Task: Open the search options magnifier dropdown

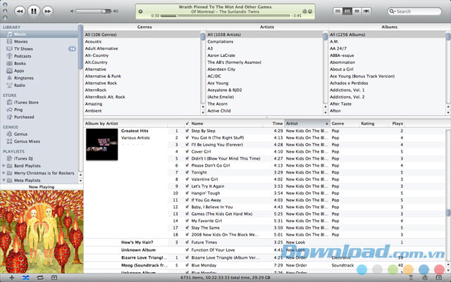Action: (392, 11)
